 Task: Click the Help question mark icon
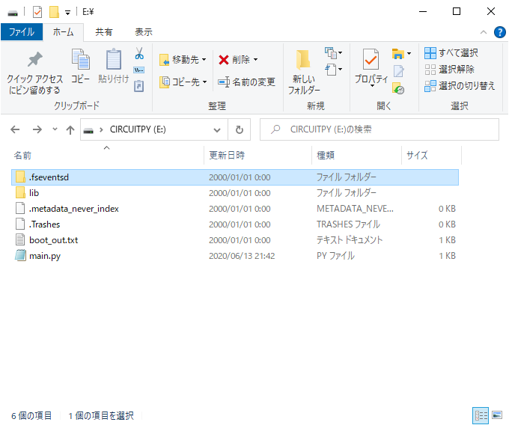(499, 32)
